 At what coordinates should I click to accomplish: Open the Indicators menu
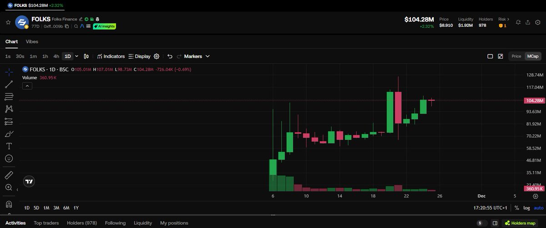111,56
